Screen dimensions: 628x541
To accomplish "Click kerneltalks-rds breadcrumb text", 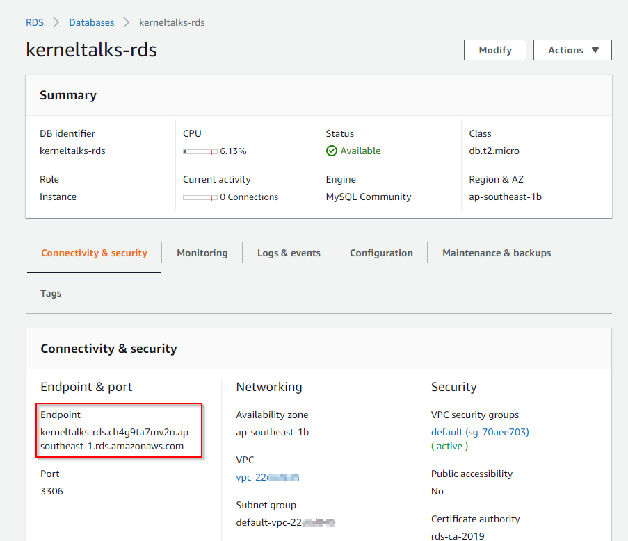I will tap(172, 22).
